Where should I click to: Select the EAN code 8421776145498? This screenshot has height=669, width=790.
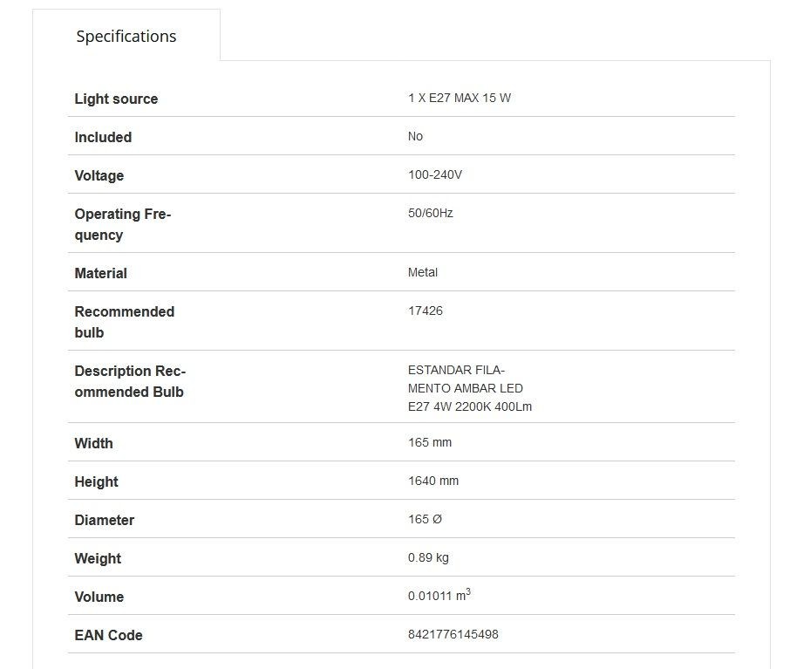coord(453,634)
